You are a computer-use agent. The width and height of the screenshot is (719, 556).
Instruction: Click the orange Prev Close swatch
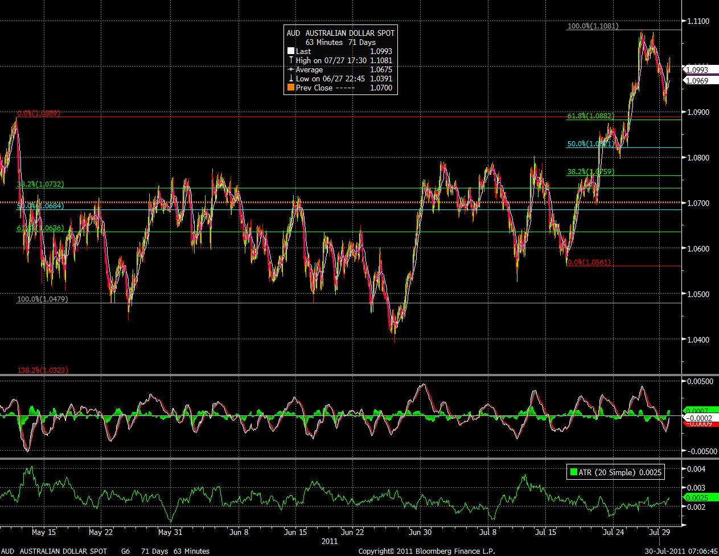291,88
